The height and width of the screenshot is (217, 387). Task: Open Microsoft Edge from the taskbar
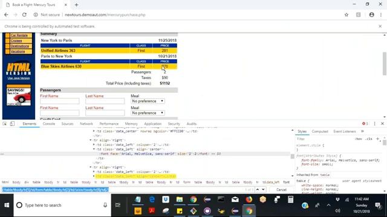point(152,200)
